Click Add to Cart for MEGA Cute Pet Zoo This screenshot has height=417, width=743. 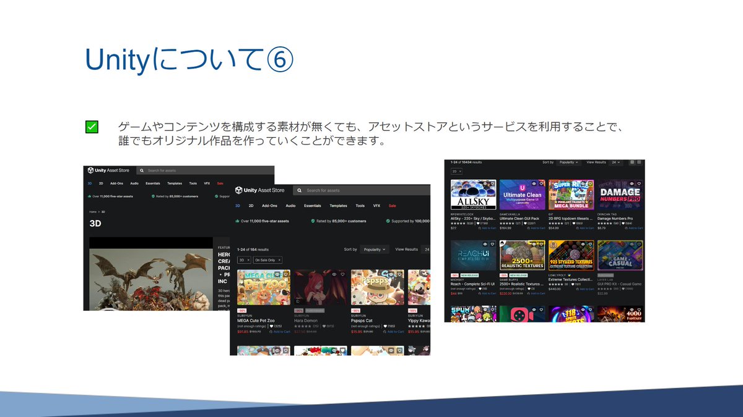tap(281, 332)
